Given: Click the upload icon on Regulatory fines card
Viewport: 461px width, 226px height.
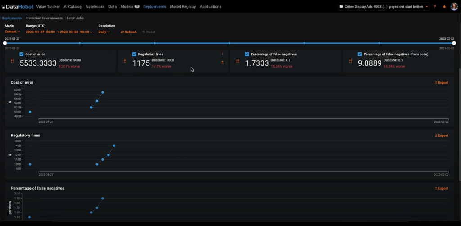Looking at the screenshot, I should [x=222, y=62].
